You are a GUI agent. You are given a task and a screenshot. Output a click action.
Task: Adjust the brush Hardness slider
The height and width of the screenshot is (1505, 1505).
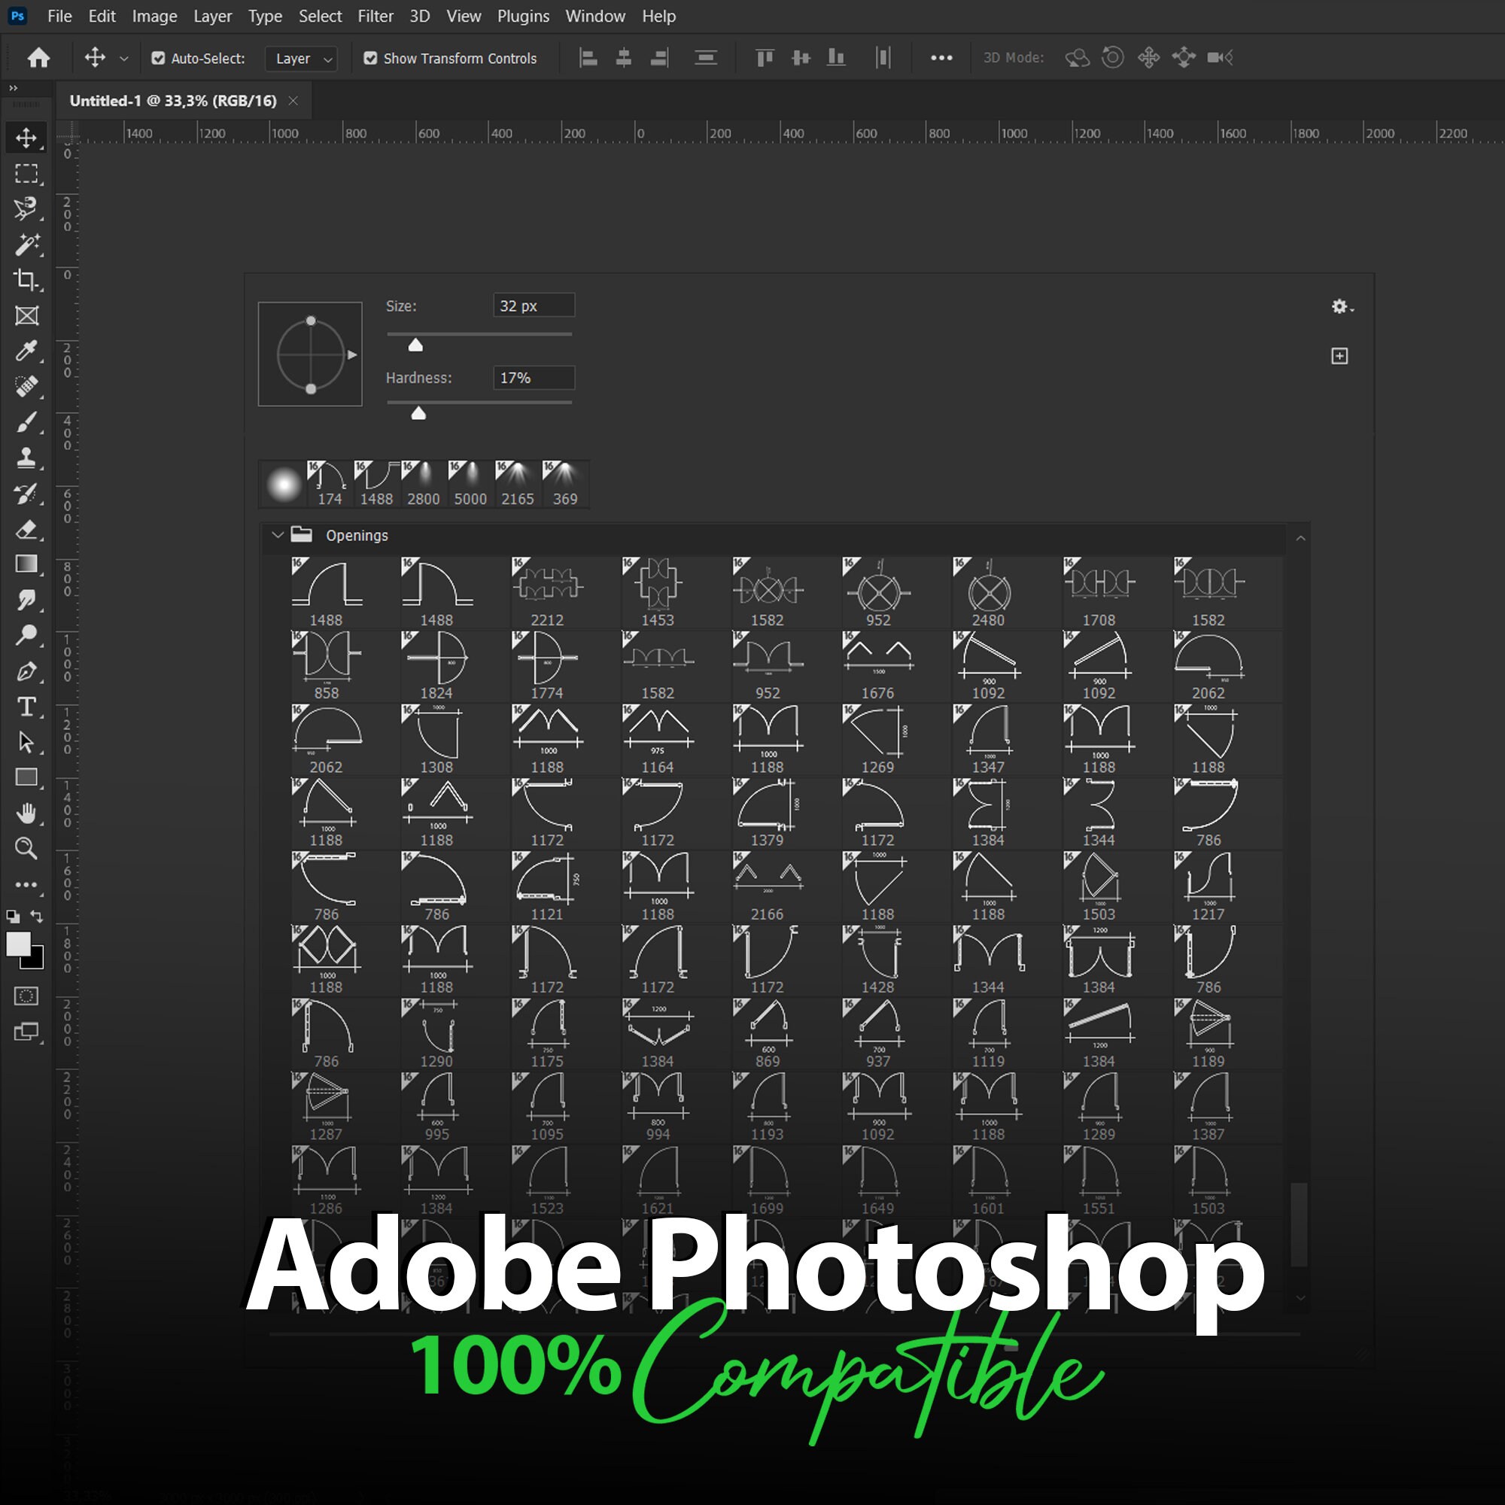(418, 412)
